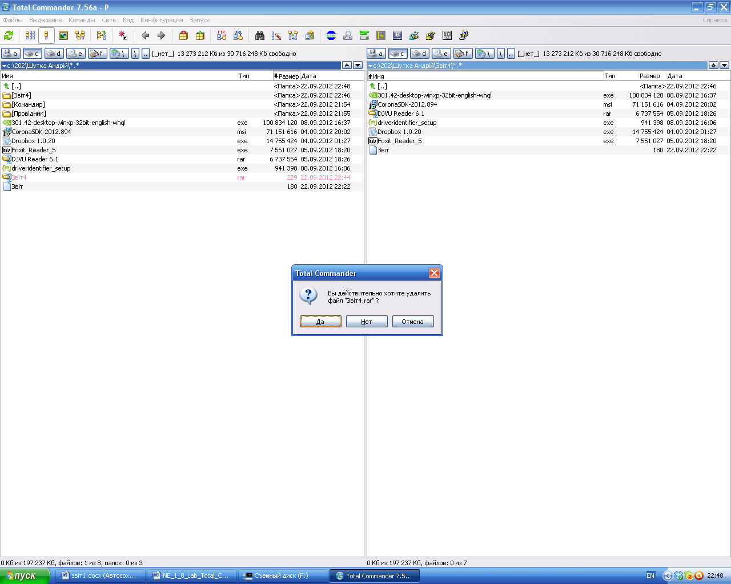Switch to Brief view mode icon
Screen dimensions: 731x584
pos(30,35)
